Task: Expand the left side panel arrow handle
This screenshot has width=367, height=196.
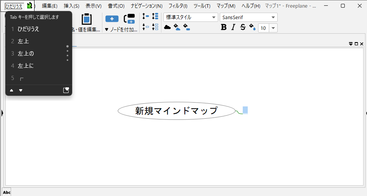Action: [2, 113]
